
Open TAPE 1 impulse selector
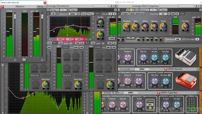150,105
